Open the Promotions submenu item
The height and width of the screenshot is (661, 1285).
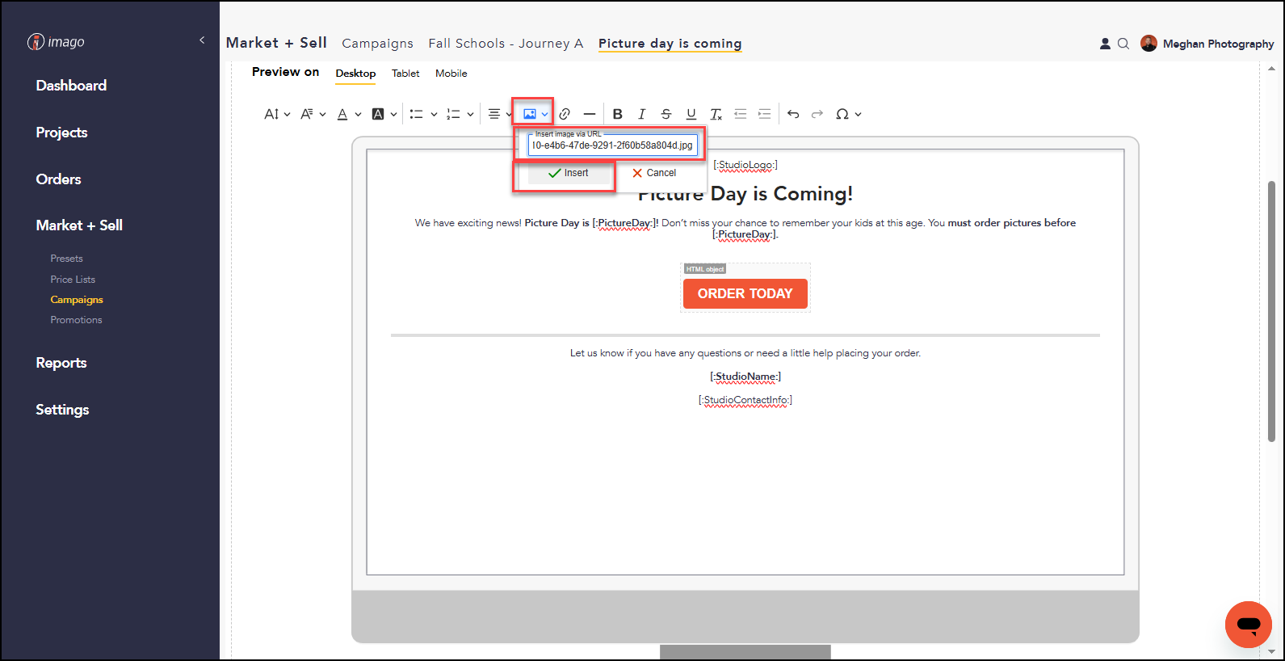pyautogui.click(x=76, y=320)
